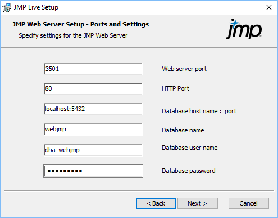
Task: Click the masked Database password field
Action: tap(93, 171)
